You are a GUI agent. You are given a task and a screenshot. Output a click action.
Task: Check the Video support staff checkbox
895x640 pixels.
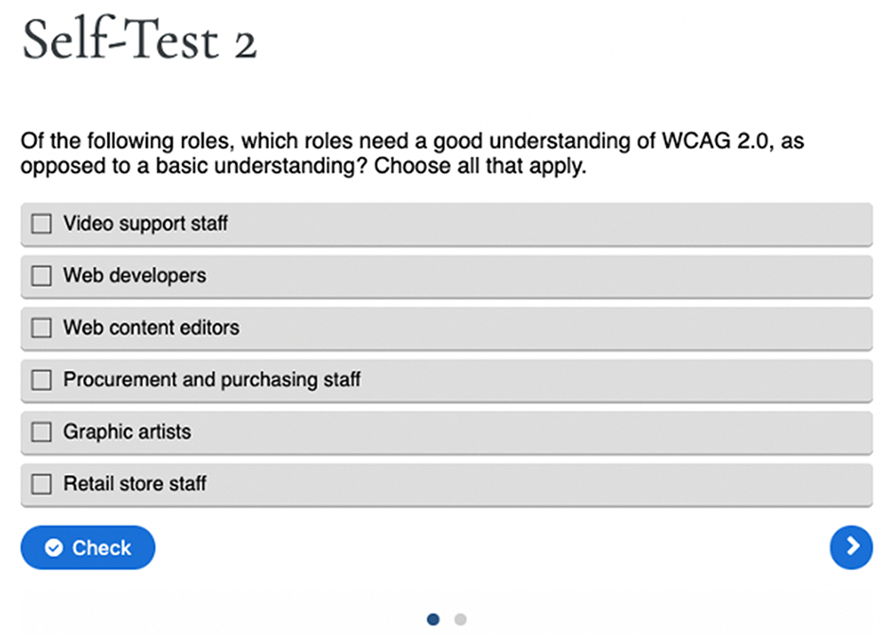tap(41, 223)
